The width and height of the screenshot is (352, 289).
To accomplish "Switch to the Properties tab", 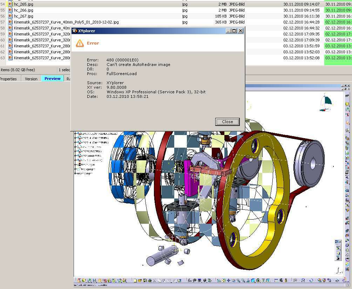I will [8, 79].
